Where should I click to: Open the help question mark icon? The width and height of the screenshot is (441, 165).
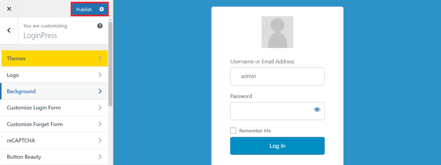coord(100,26)
